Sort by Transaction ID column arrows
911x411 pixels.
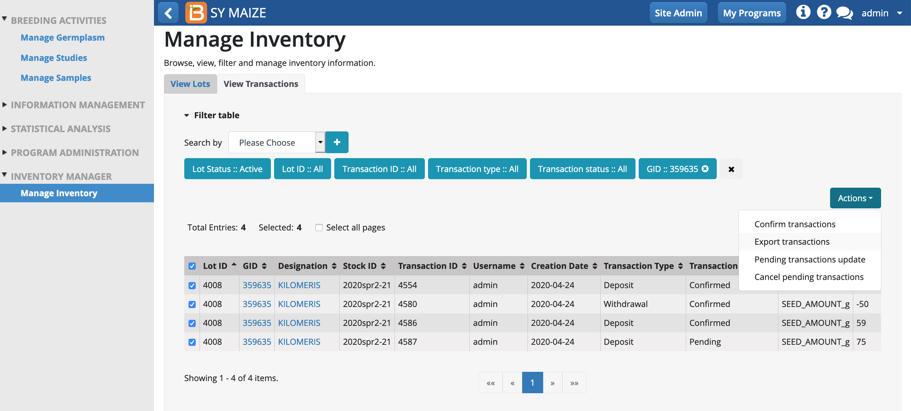click(x=464, y=266)
